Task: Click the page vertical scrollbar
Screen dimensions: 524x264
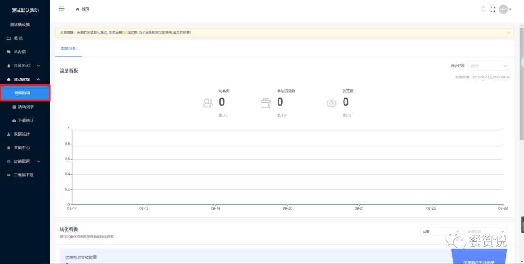Action: click(x=522, y=83)
